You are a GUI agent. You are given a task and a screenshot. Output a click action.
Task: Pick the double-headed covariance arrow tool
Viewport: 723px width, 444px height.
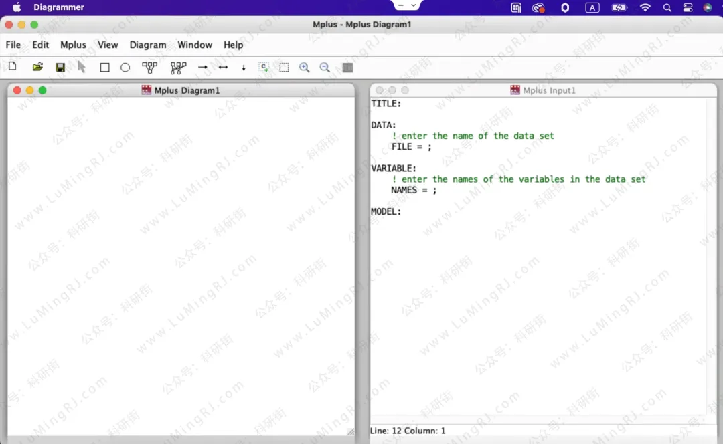point(224,68)
